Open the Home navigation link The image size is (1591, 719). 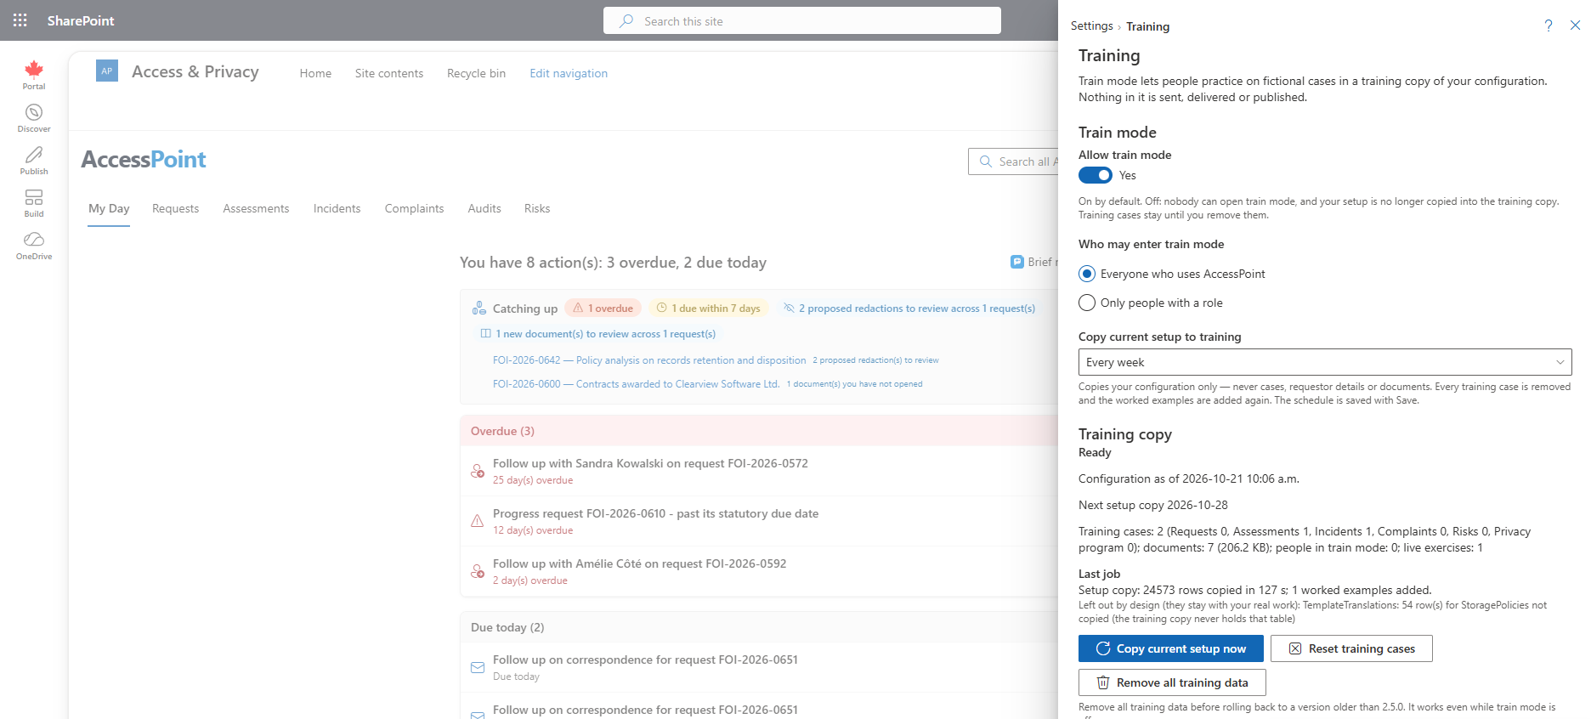[315, 73]
